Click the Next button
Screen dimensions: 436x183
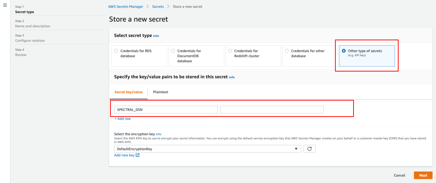pyautogui.click(x=423, y=175)
